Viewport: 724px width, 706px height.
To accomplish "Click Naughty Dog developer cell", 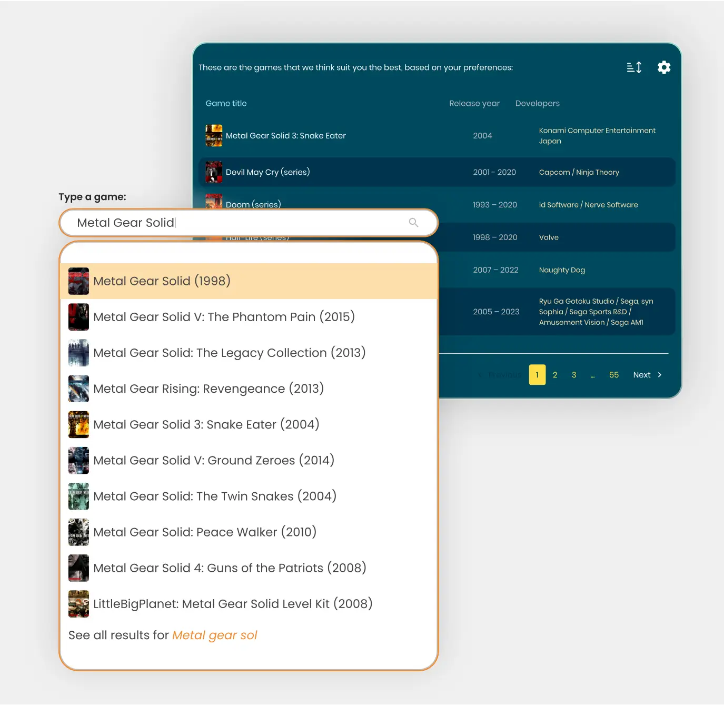I will 562,270.
